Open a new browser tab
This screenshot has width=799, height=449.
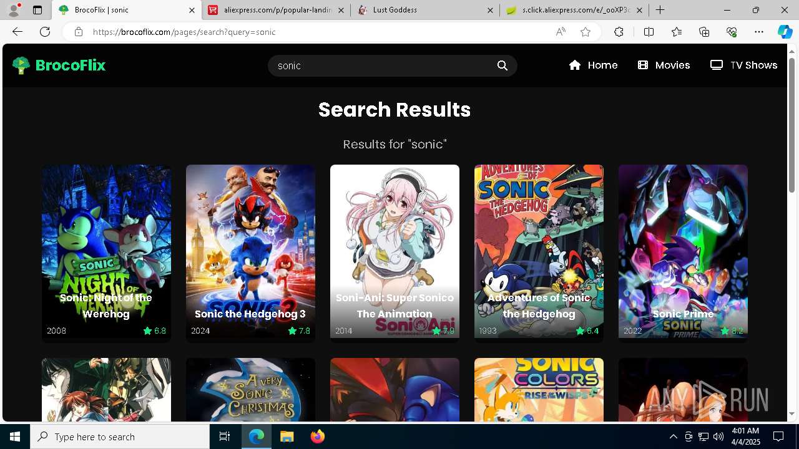click(x=660, y=10)
